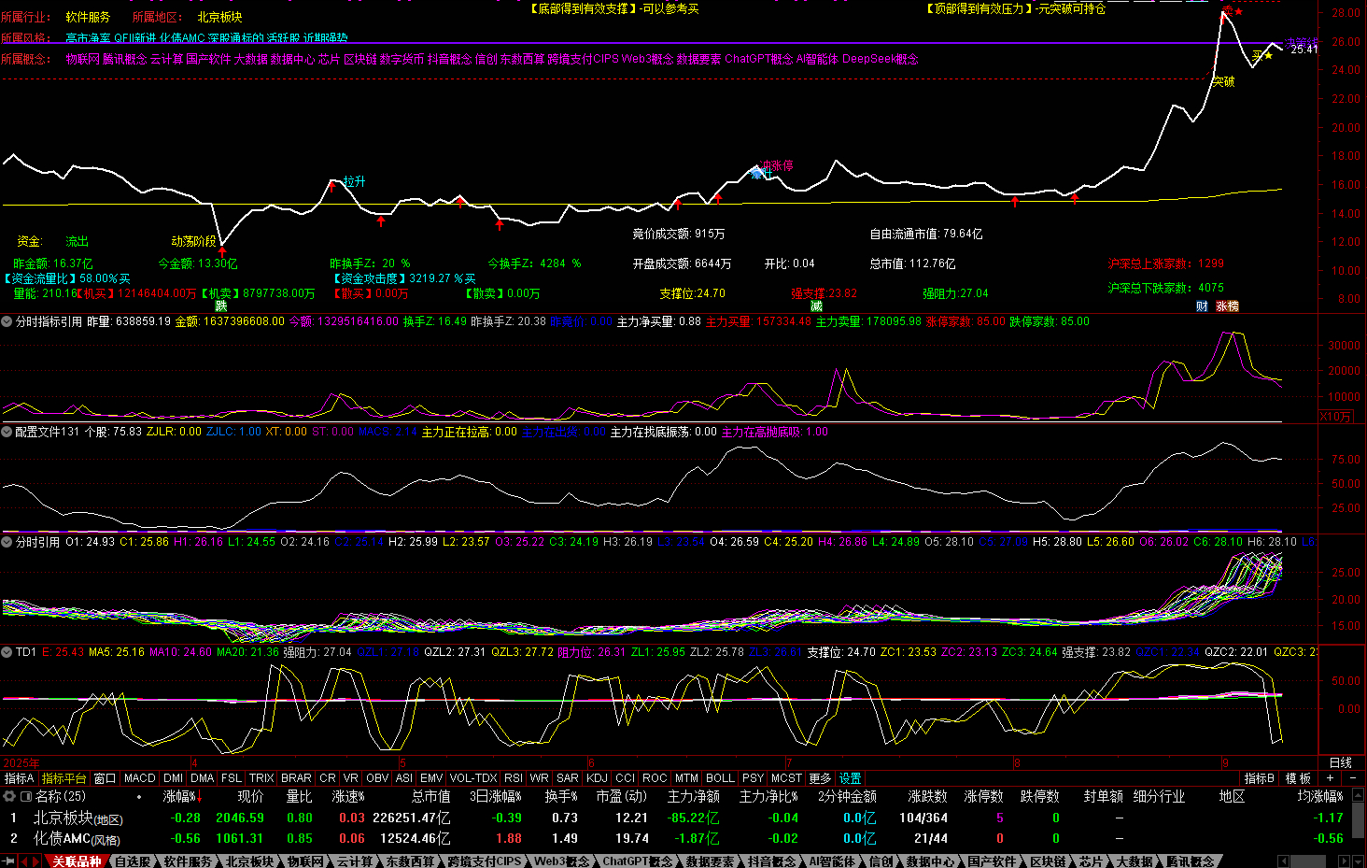Image resolution: width=1367 pixels, height=868 pixels.
Task: Click DeepSeek概念 concept link in header
Action: tap(880, 59)
